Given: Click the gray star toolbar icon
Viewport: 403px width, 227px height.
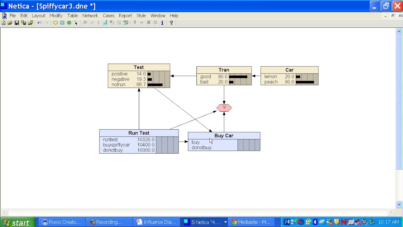Looking at the screenshot, I should [x=155, y=23].
